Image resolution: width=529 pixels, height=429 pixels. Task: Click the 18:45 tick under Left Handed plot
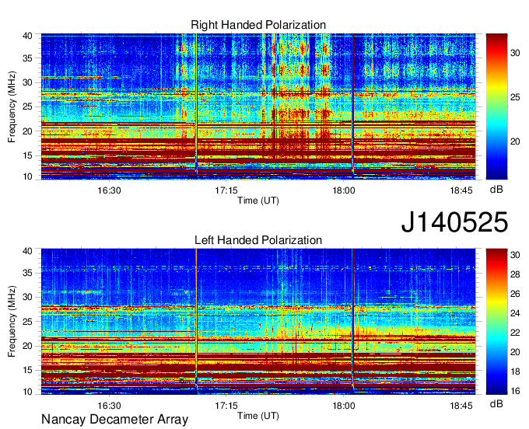461,406
